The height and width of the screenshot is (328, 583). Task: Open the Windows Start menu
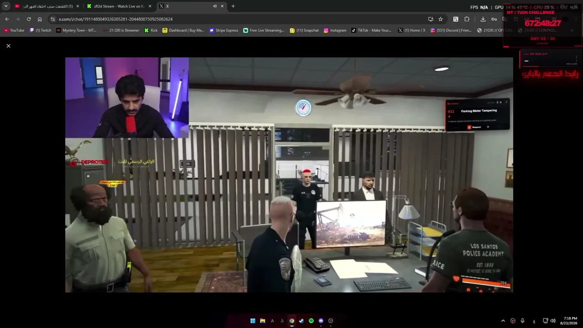(253, 321)
